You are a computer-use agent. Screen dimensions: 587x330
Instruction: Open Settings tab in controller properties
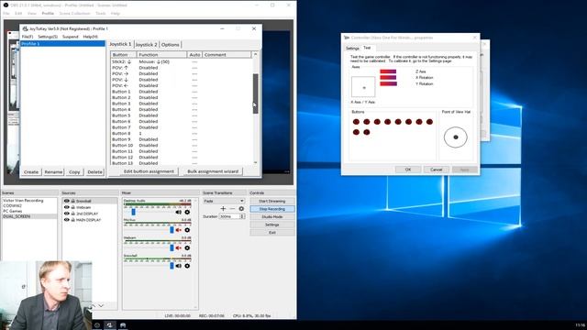pos(352,49)
